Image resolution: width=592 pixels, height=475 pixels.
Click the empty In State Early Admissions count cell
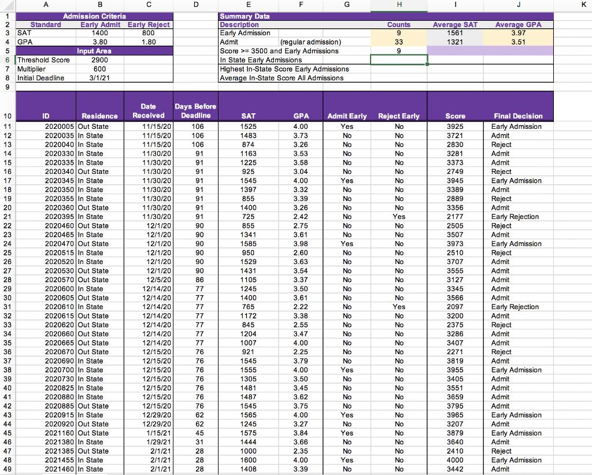click(x=399, y=60)
